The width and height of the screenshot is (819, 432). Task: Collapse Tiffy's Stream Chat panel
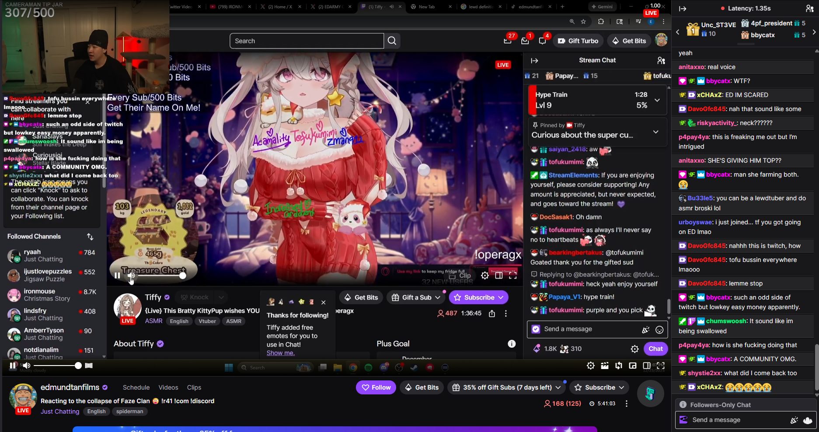point(534,60)
